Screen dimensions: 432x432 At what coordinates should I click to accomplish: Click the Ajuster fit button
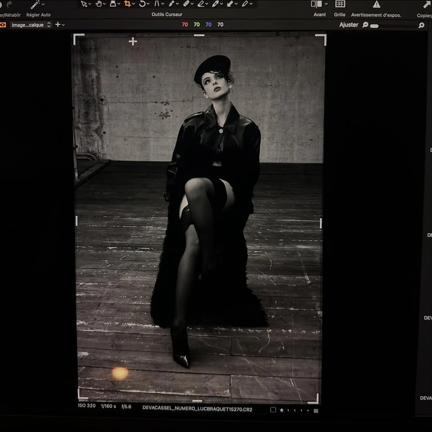coord(348,25)
